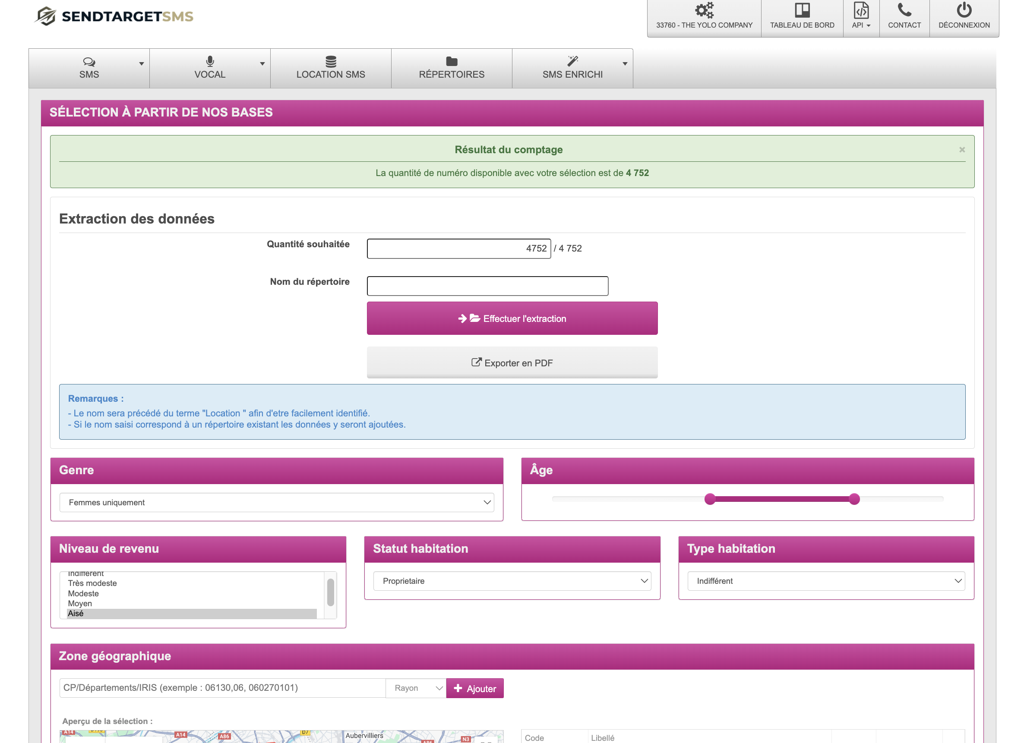Click the left Âge slider handle

pos(710,499)
